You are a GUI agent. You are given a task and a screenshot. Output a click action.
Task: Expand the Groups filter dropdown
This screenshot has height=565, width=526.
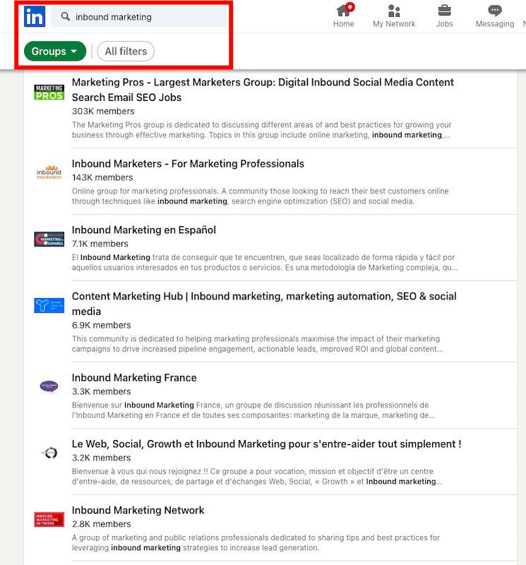(x=55, y=52)
